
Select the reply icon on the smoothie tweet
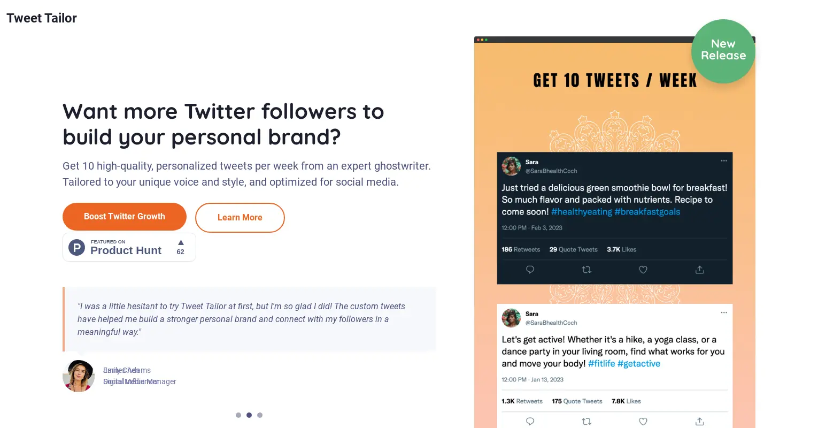click(530, 270)
